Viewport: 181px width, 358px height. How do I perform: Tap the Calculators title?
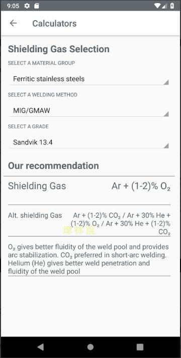point(54,24)
